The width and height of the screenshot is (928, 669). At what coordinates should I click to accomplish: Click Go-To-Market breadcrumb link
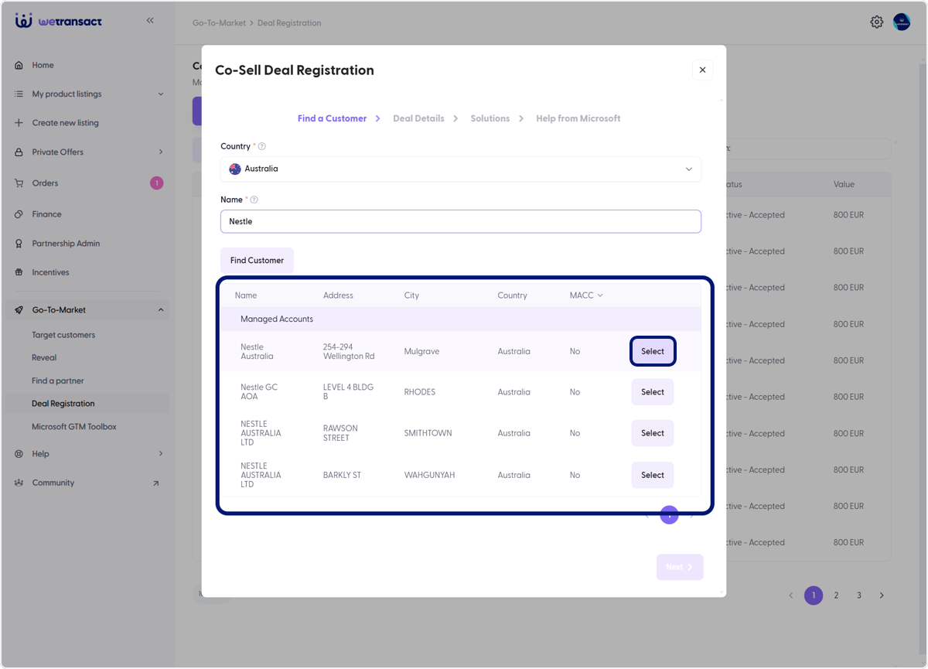pyautogui.click(x=219, y=23)
